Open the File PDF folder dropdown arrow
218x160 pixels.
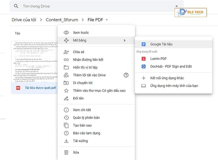pyautogui.click(x=107, y=20)
